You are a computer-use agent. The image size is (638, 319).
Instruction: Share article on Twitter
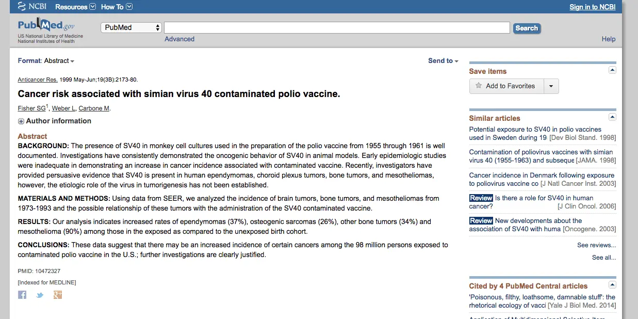point(40,295)
